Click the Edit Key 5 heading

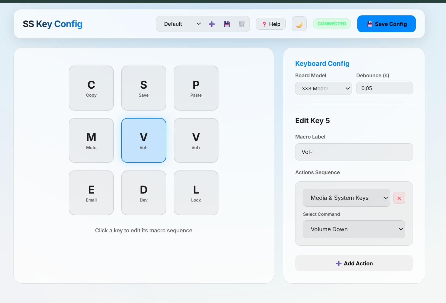(313, 121)
